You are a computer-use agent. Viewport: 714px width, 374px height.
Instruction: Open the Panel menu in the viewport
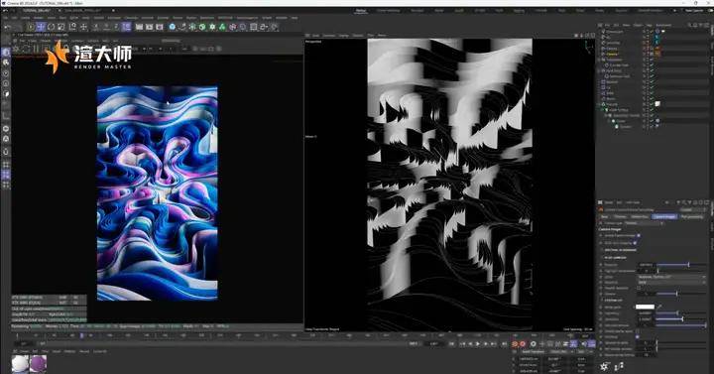(382, 35)
